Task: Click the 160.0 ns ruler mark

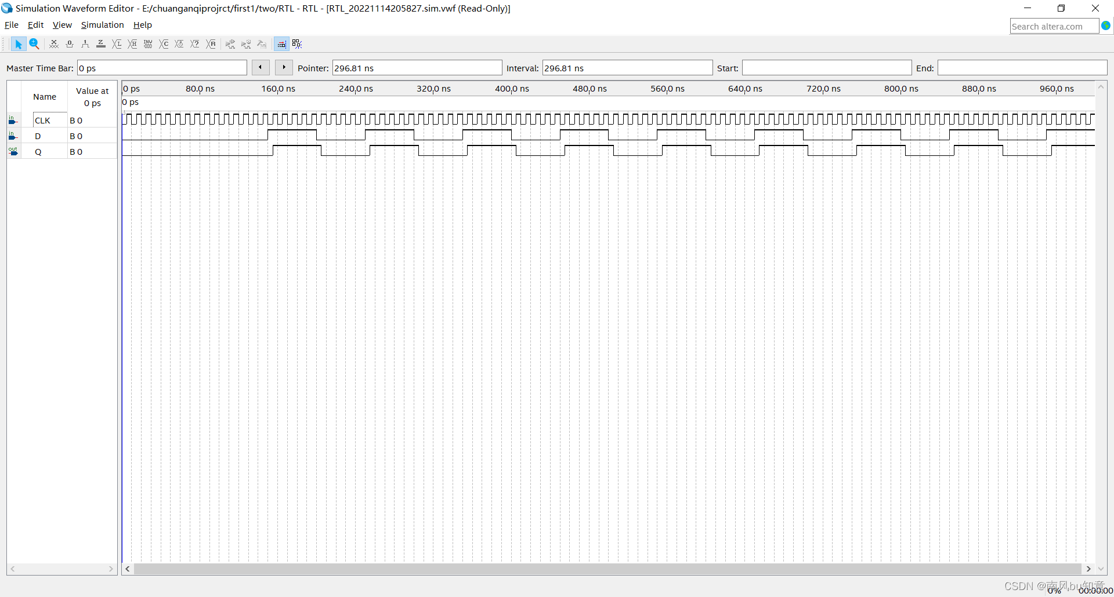Action: pyautogui.click(x=278, y=89)
